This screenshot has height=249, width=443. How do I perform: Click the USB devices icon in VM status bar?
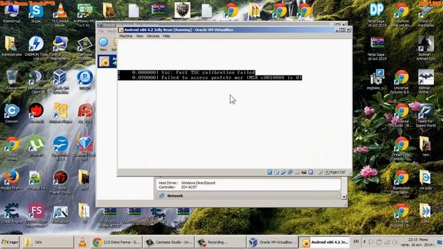[x=283, y=172]
